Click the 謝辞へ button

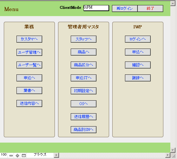(x=138, y=78)
